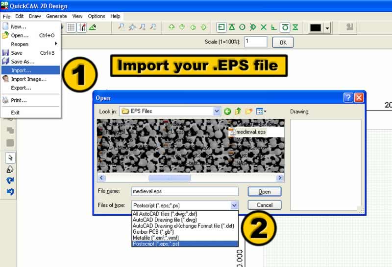Choose Save in the File menu
This screenshot has height=267, width=392.
[30, 53]
